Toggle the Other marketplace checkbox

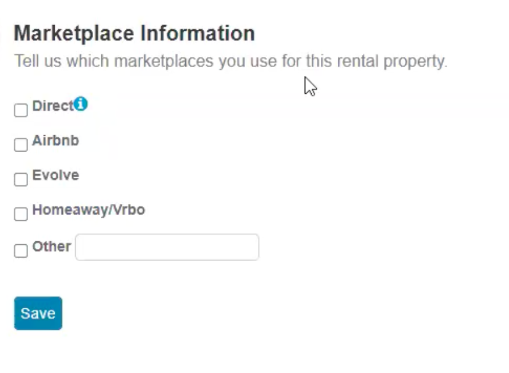point(20,251)
